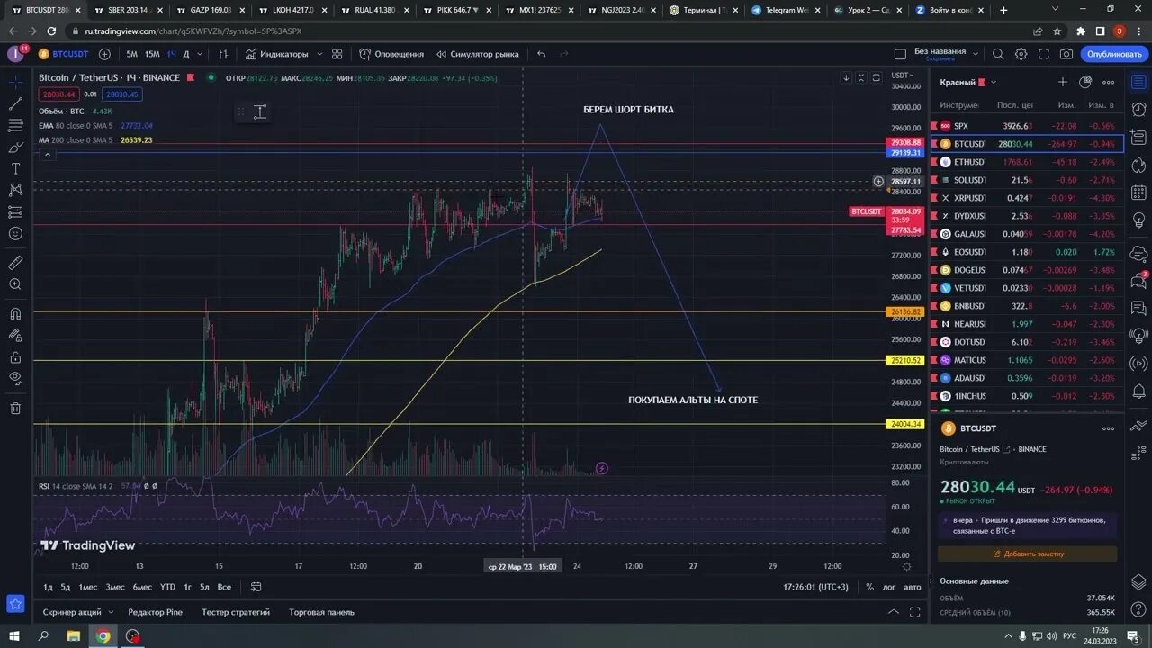
Task: Switch to the SBER browser tab
Action: 128,10
